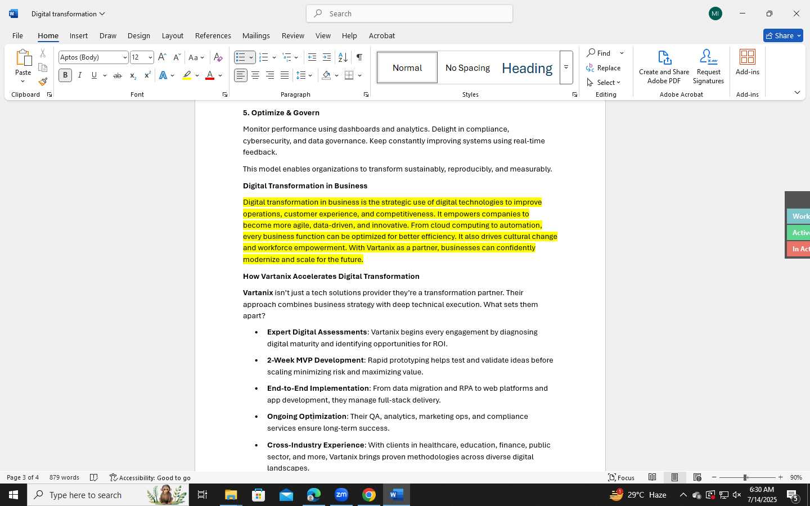Zoom in with the plus icon

[x=780, y=477]
